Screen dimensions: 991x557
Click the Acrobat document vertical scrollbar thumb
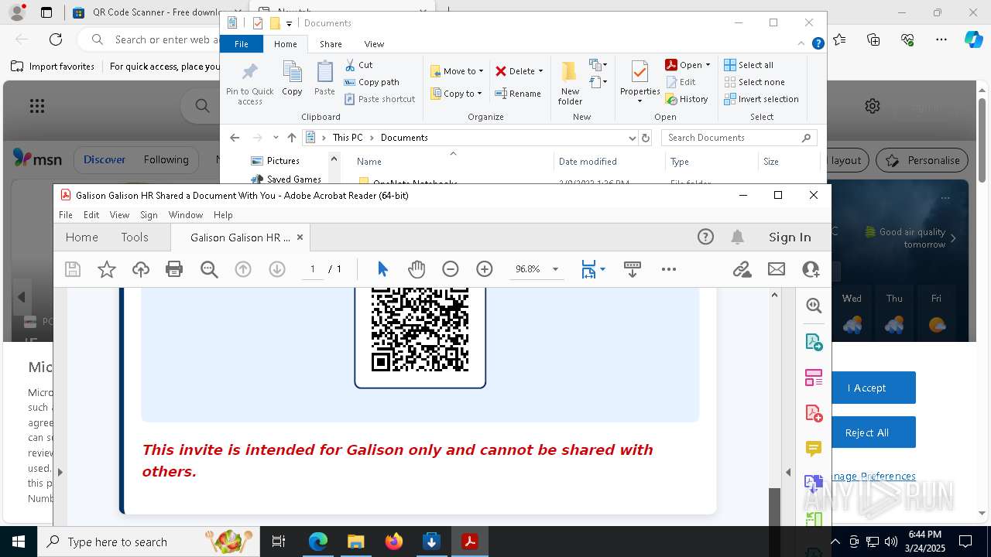(774, 507)
